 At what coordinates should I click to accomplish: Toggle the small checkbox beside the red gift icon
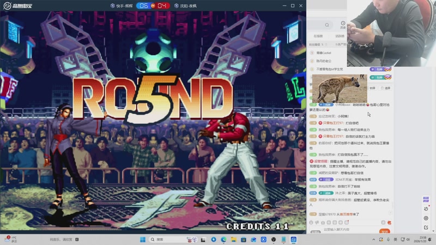383,223
